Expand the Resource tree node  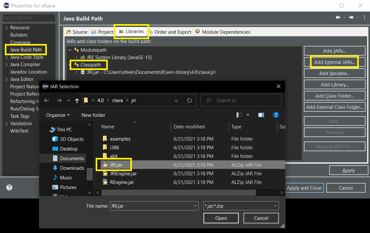[6, 28]
